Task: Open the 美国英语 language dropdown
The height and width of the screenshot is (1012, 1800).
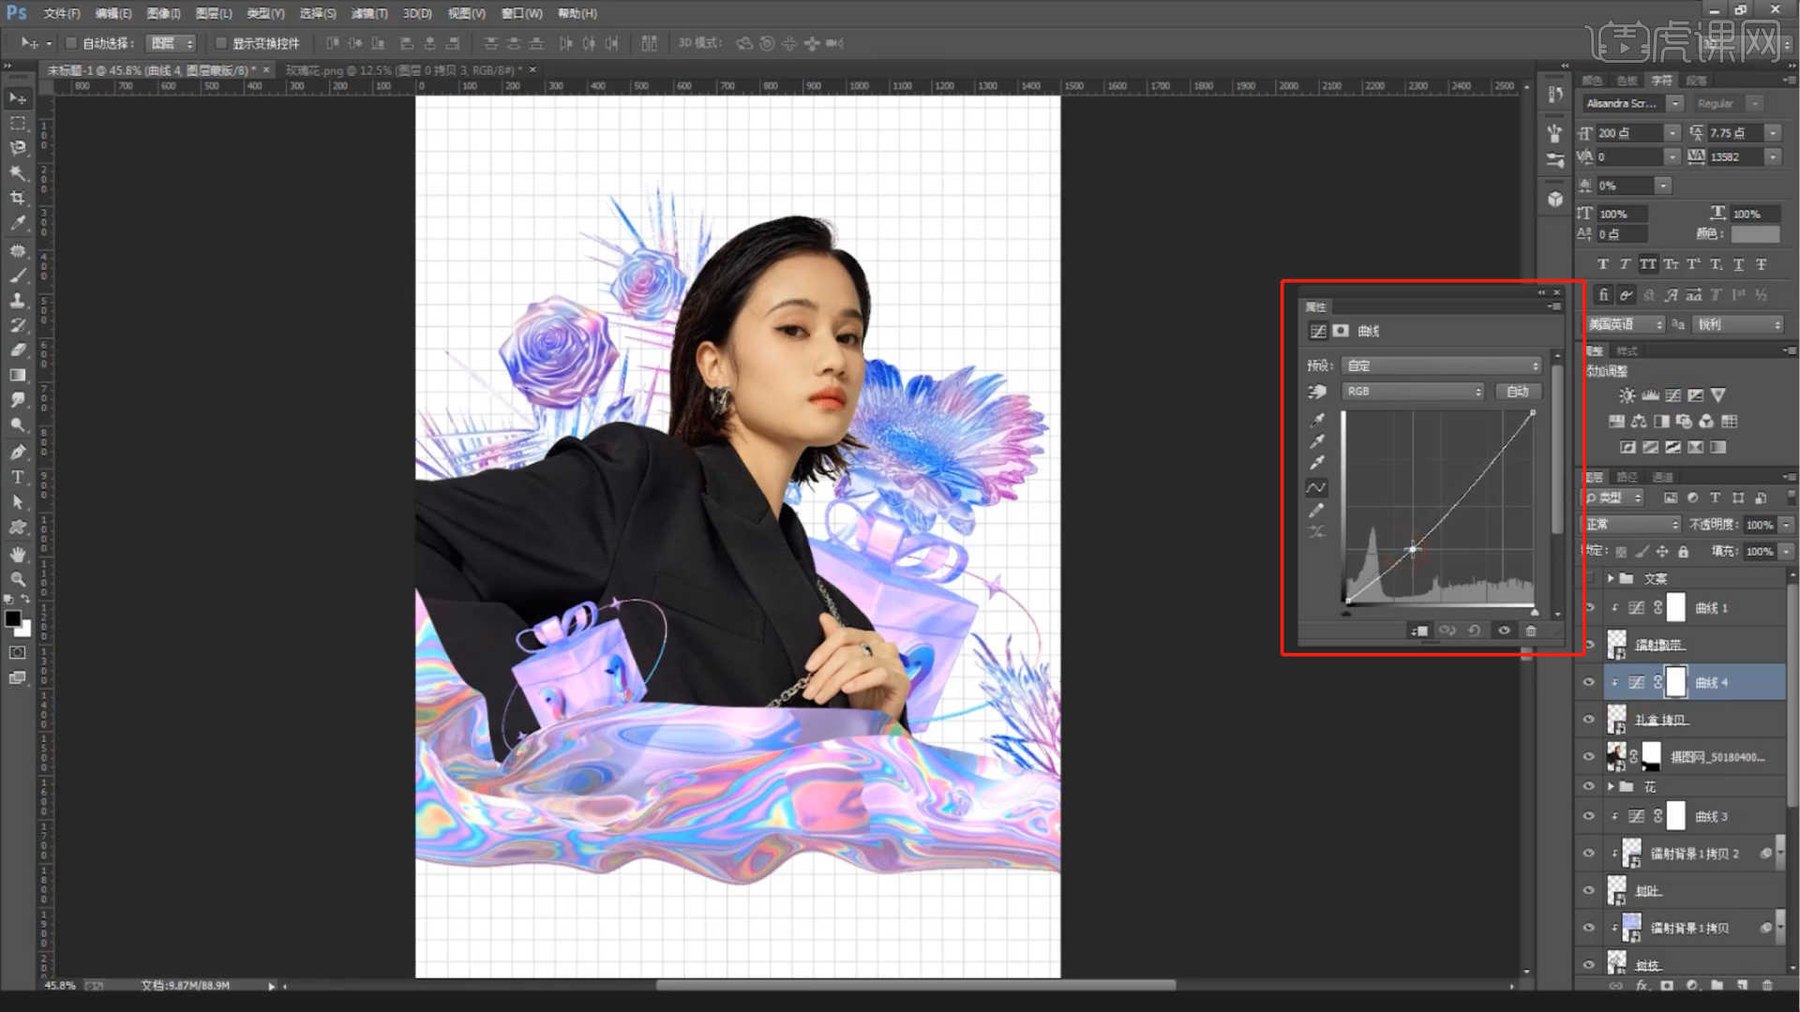Action: point(1625,324)
